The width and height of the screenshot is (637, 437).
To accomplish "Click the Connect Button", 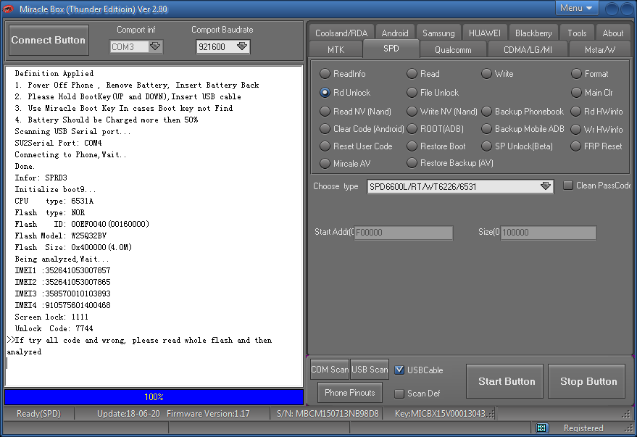I will point(49,40).
